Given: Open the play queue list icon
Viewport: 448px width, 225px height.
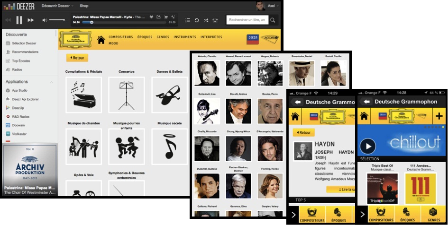Looking at the screenshot, I should [x=188, y=20].
